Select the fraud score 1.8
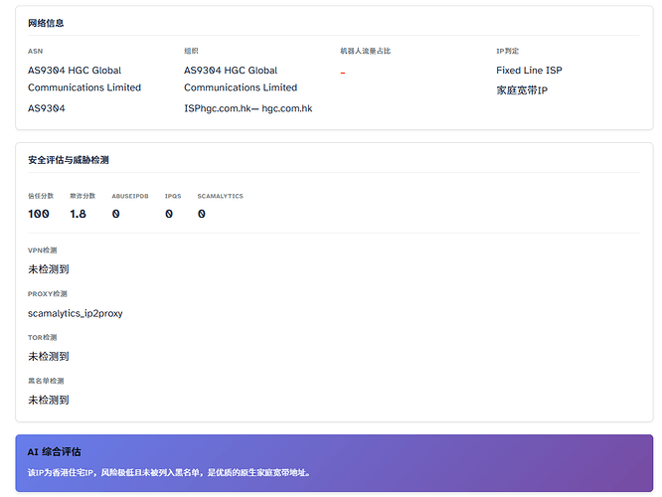The height and width of the screenshot is (497, 662). [x=78, y=214]
